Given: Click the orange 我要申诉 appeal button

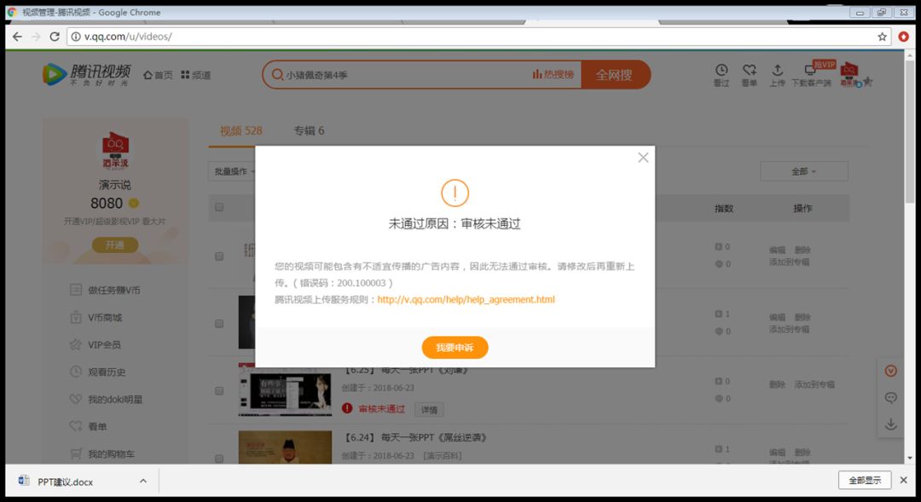Looking at the screenshot, I should click(455, 348).
